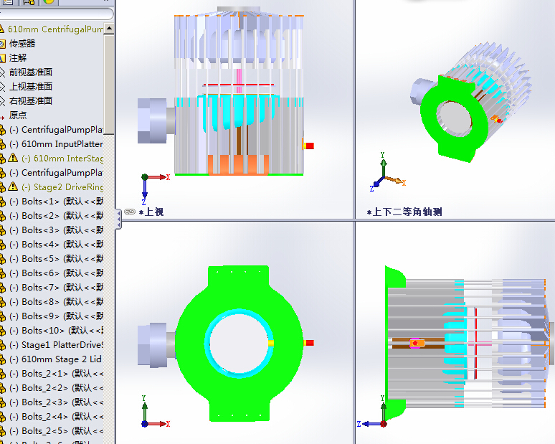Select the 610mm CentrifugalPump top assembly node

point(55,29)
